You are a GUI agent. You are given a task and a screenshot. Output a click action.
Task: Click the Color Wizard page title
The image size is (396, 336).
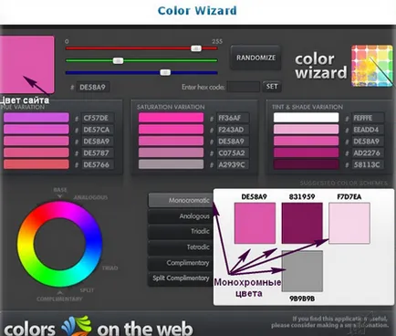click(197, 11)
